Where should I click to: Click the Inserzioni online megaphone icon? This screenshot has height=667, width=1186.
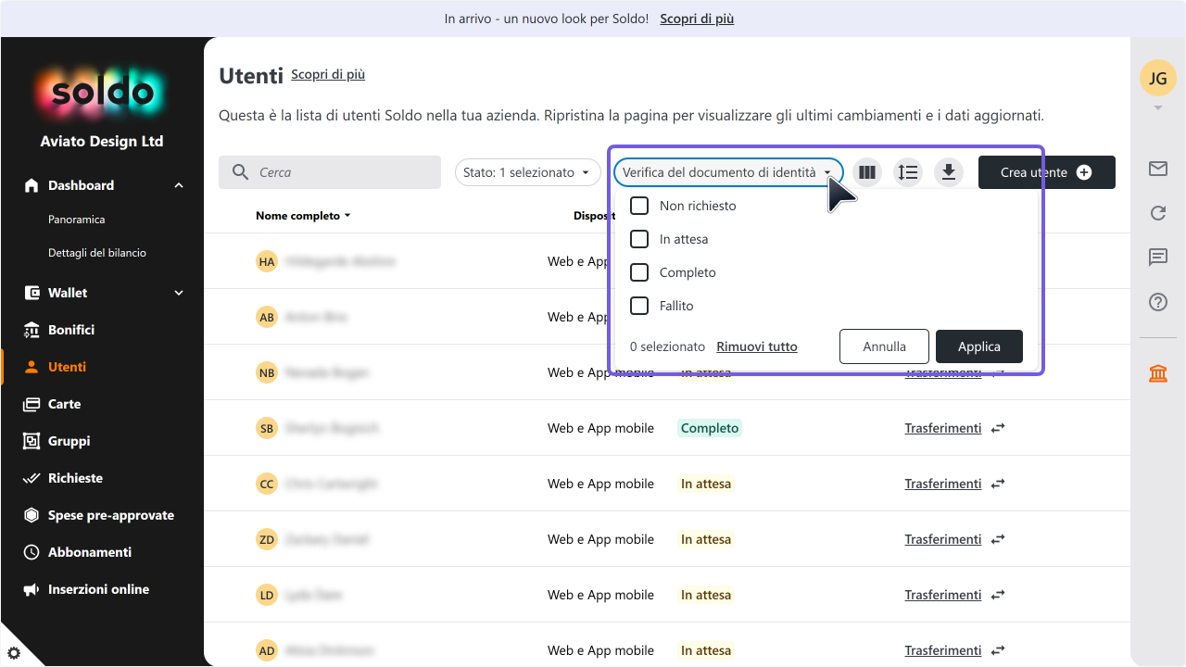[x=32, y=589]
